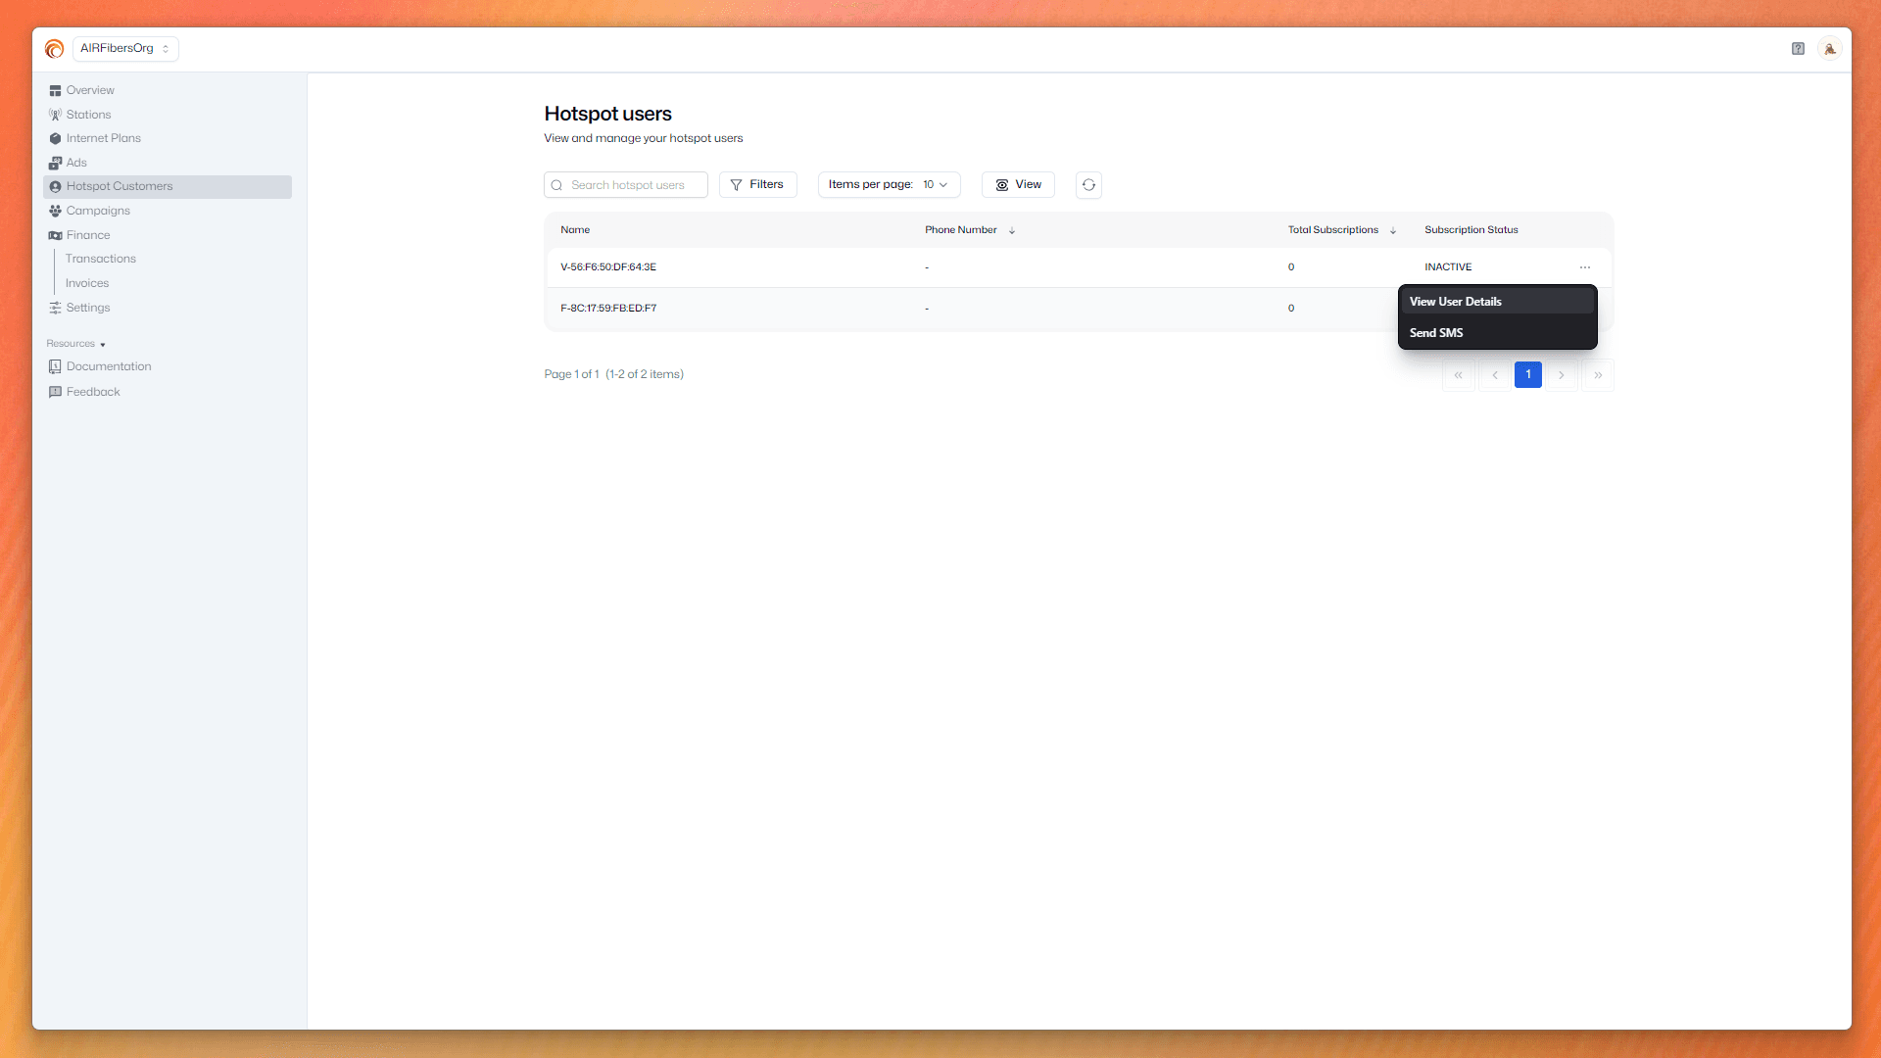Collapse the Resources section
Screen dimensions: 1881x1058
point(75,344)
